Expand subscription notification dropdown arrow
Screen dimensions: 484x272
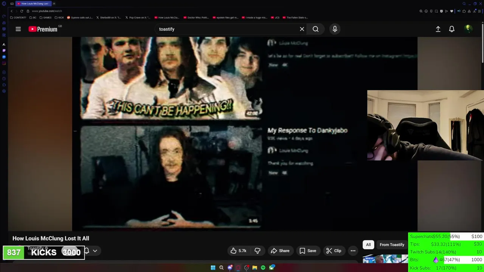click(x=95, y=251)
